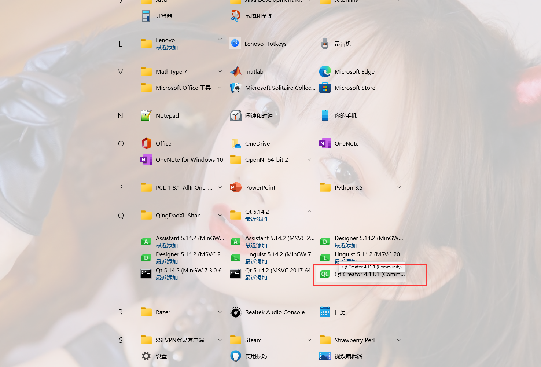Image resolution: width=541 pixels, height=367 pixels.
Task: Click the Microsoft Office 工具 label
Action: (183, 88)
